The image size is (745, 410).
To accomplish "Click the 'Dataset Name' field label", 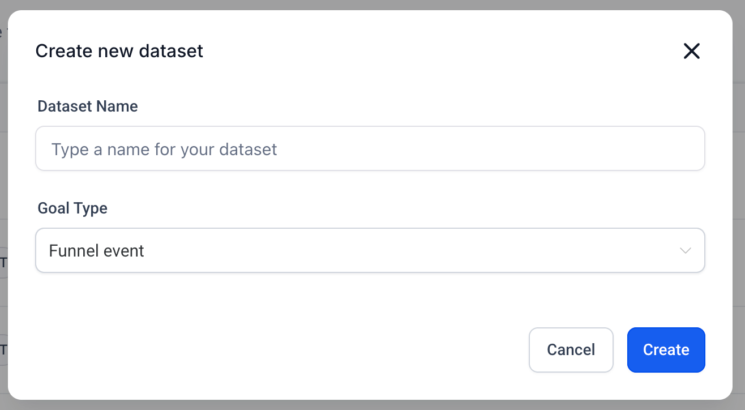I will pos(88,106).
